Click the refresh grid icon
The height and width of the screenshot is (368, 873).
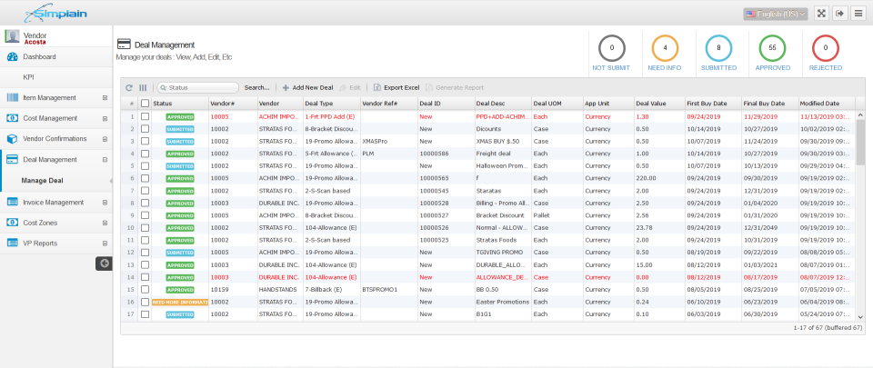tap(129, 88)
